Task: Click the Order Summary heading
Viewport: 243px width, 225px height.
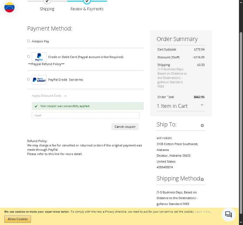Action: click(177, 39)
